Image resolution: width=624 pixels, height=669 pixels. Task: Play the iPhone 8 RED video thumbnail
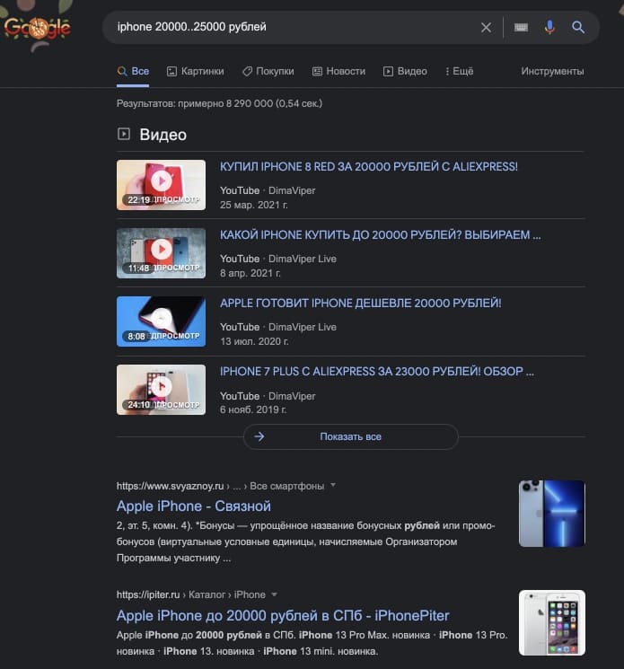pos(162,185)
